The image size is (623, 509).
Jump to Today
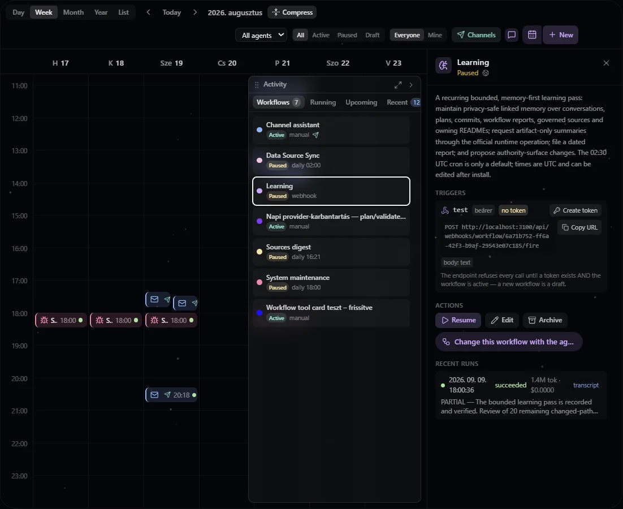click(x=172, y=12)
